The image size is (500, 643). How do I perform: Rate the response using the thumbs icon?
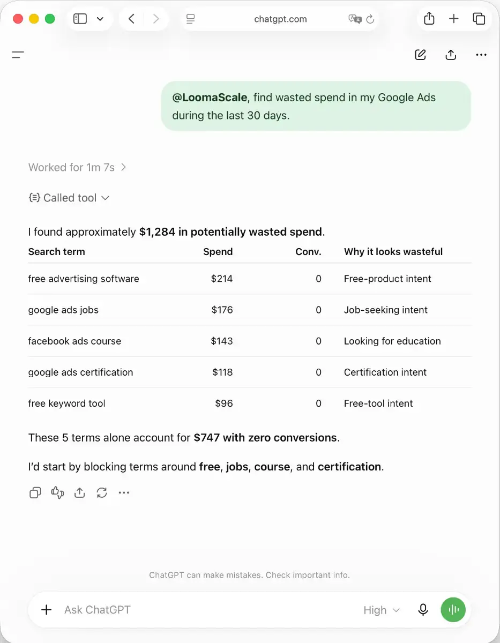(x=57, y=492)
